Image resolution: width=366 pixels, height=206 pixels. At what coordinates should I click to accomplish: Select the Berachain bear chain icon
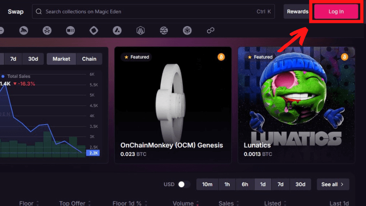coord(70,30)
